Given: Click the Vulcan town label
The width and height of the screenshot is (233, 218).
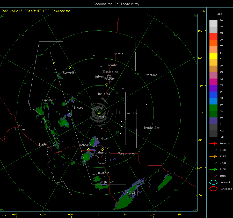Looking at the screenshot, I should tap(132, 193).
